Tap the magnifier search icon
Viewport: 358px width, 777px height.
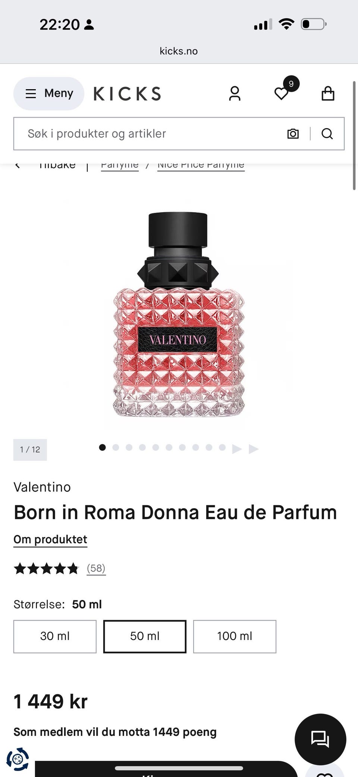[327, 134]
